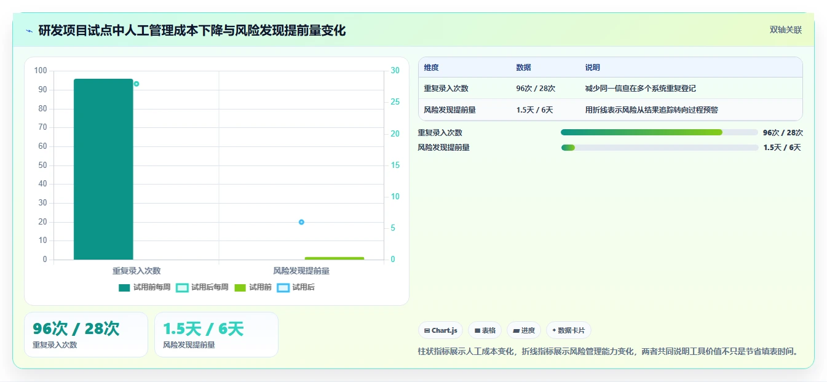
Task: Click the lightning icon before the title
Action: coord(29,31)
